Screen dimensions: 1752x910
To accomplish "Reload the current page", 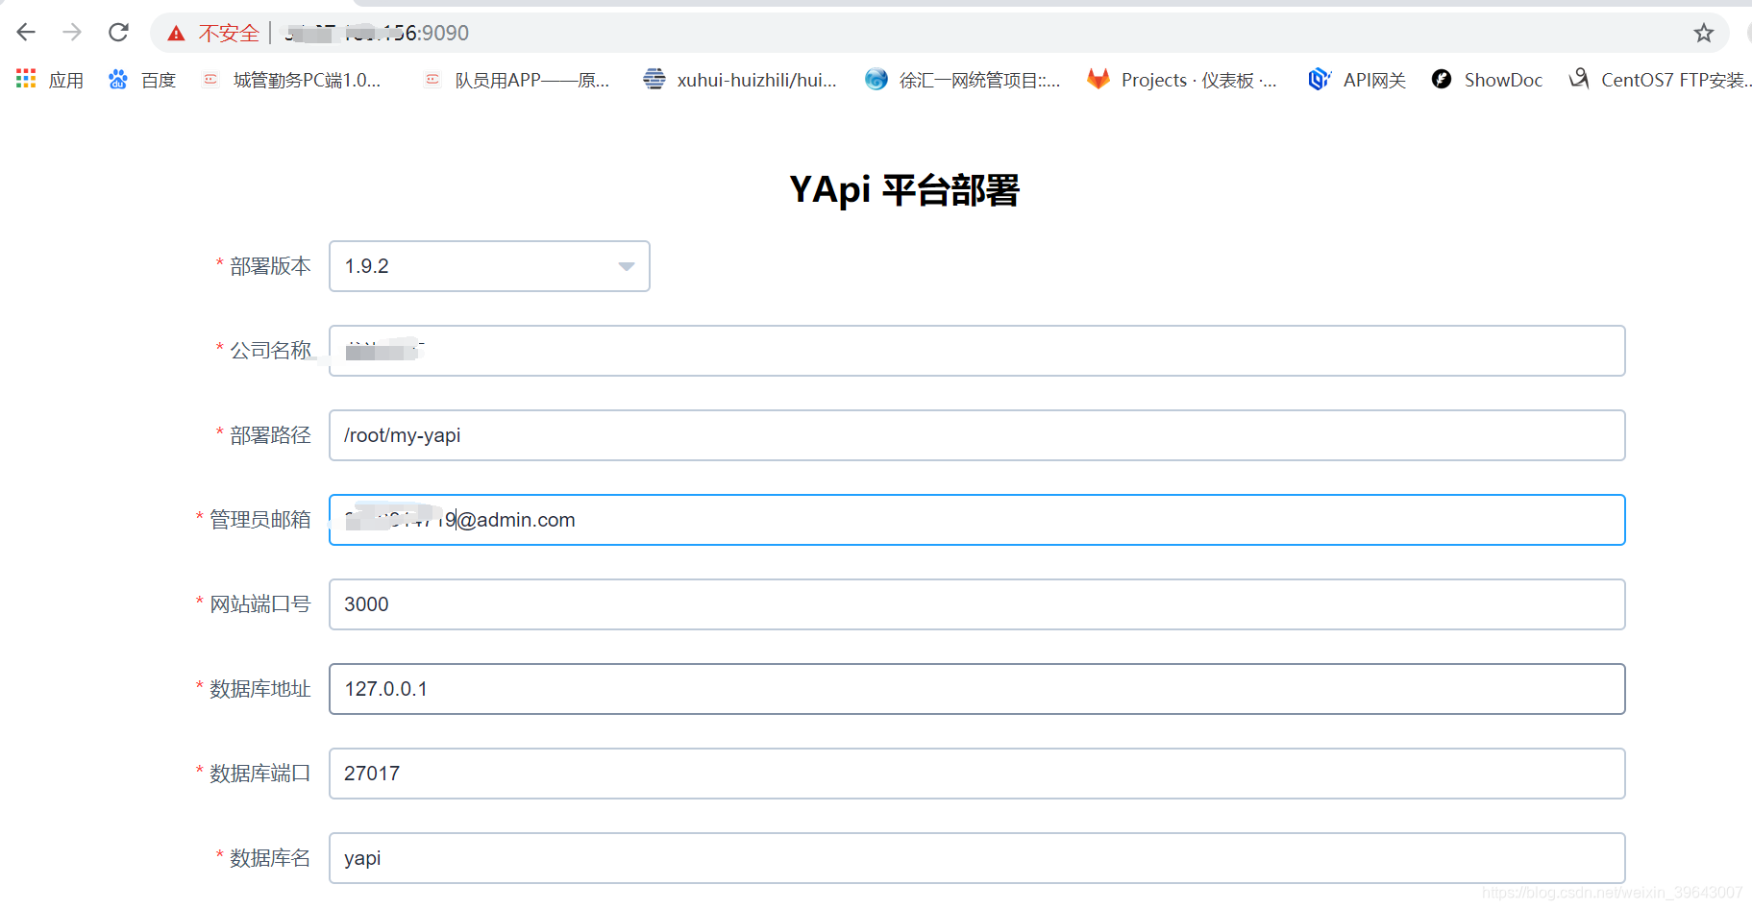I will 118,32.
